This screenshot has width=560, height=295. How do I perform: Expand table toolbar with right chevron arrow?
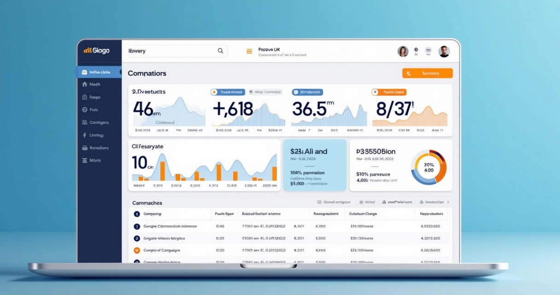point(448,202)
